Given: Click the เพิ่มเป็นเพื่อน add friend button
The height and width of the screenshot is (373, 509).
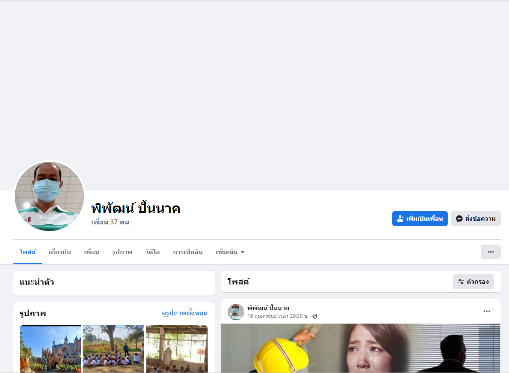Looking at the screenshot, I should tap(420, 219).
